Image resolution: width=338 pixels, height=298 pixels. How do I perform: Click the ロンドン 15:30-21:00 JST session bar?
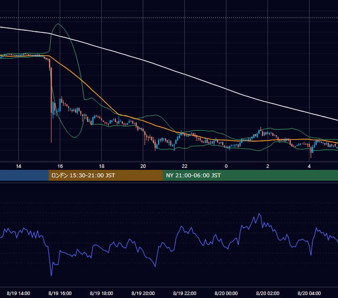pos(105,175)
